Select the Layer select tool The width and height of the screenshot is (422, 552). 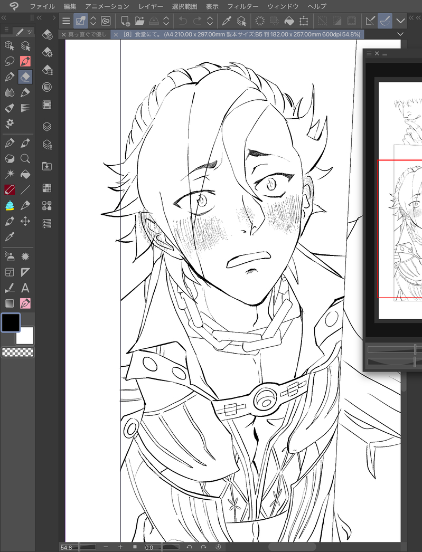pos(25,46)
